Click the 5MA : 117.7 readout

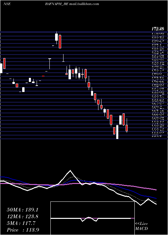point(21,223)
